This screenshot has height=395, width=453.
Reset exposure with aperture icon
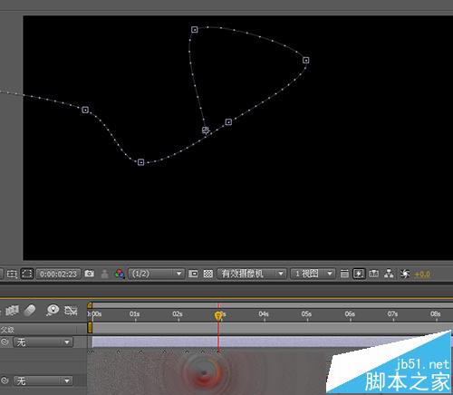(x=405, y=274)
